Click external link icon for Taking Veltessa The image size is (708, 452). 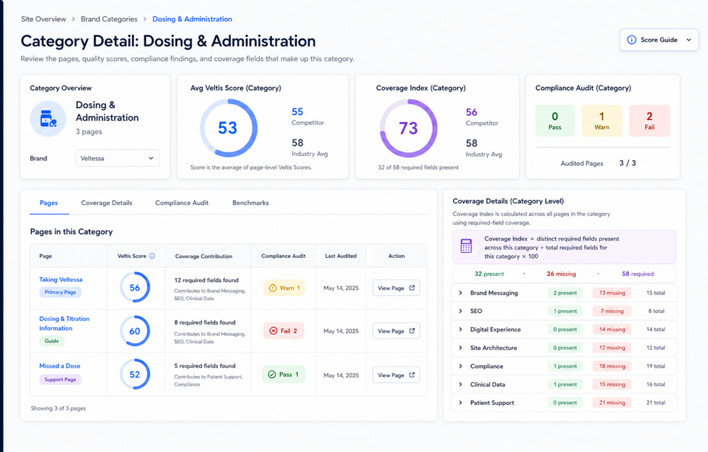click(412, 288)
